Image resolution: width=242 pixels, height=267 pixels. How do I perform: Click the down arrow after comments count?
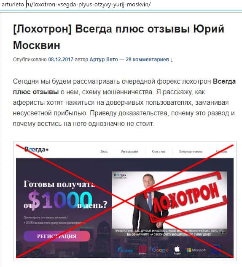172,60
